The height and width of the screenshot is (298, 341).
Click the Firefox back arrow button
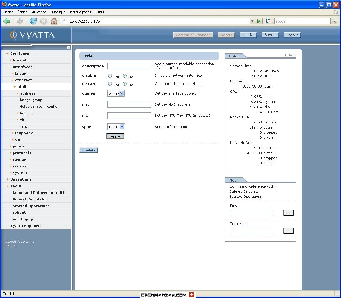(x=6, y=21)
